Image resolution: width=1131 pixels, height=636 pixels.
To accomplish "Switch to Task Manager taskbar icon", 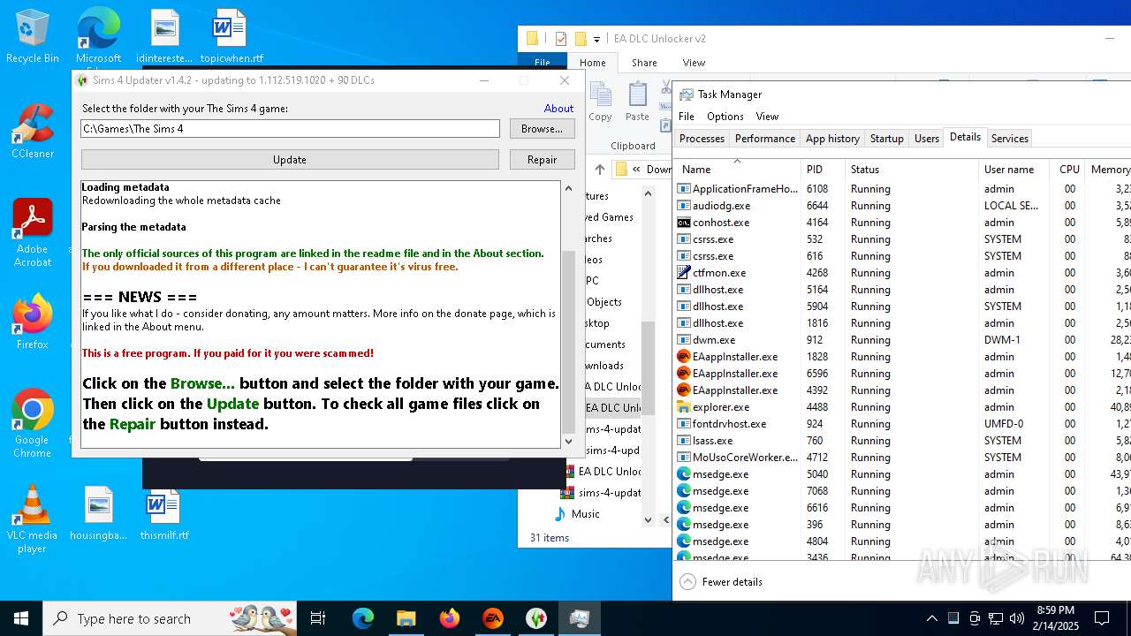I will [580, 618].
